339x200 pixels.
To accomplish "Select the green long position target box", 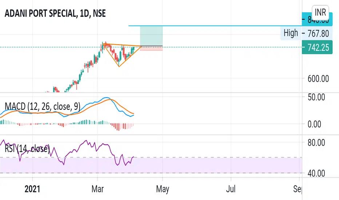I will 151,36.
